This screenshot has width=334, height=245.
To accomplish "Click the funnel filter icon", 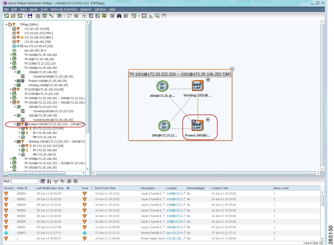I will (x=56, y=182).
